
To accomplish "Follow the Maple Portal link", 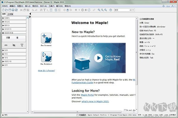I will click(88, 95).
